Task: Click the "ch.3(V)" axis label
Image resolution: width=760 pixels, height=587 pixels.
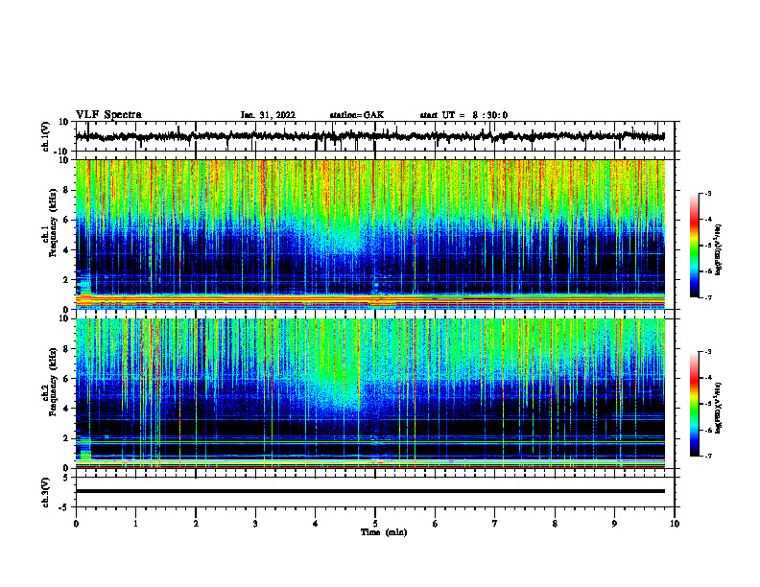Action: point(46,492)
